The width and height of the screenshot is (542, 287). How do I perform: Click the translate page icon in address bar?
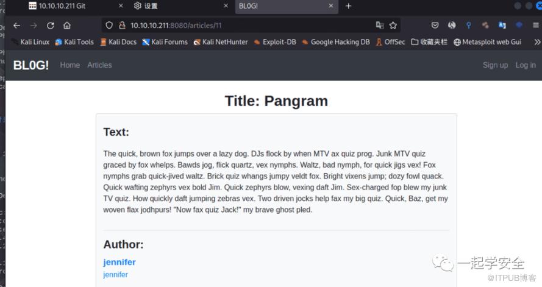(380, 25)
